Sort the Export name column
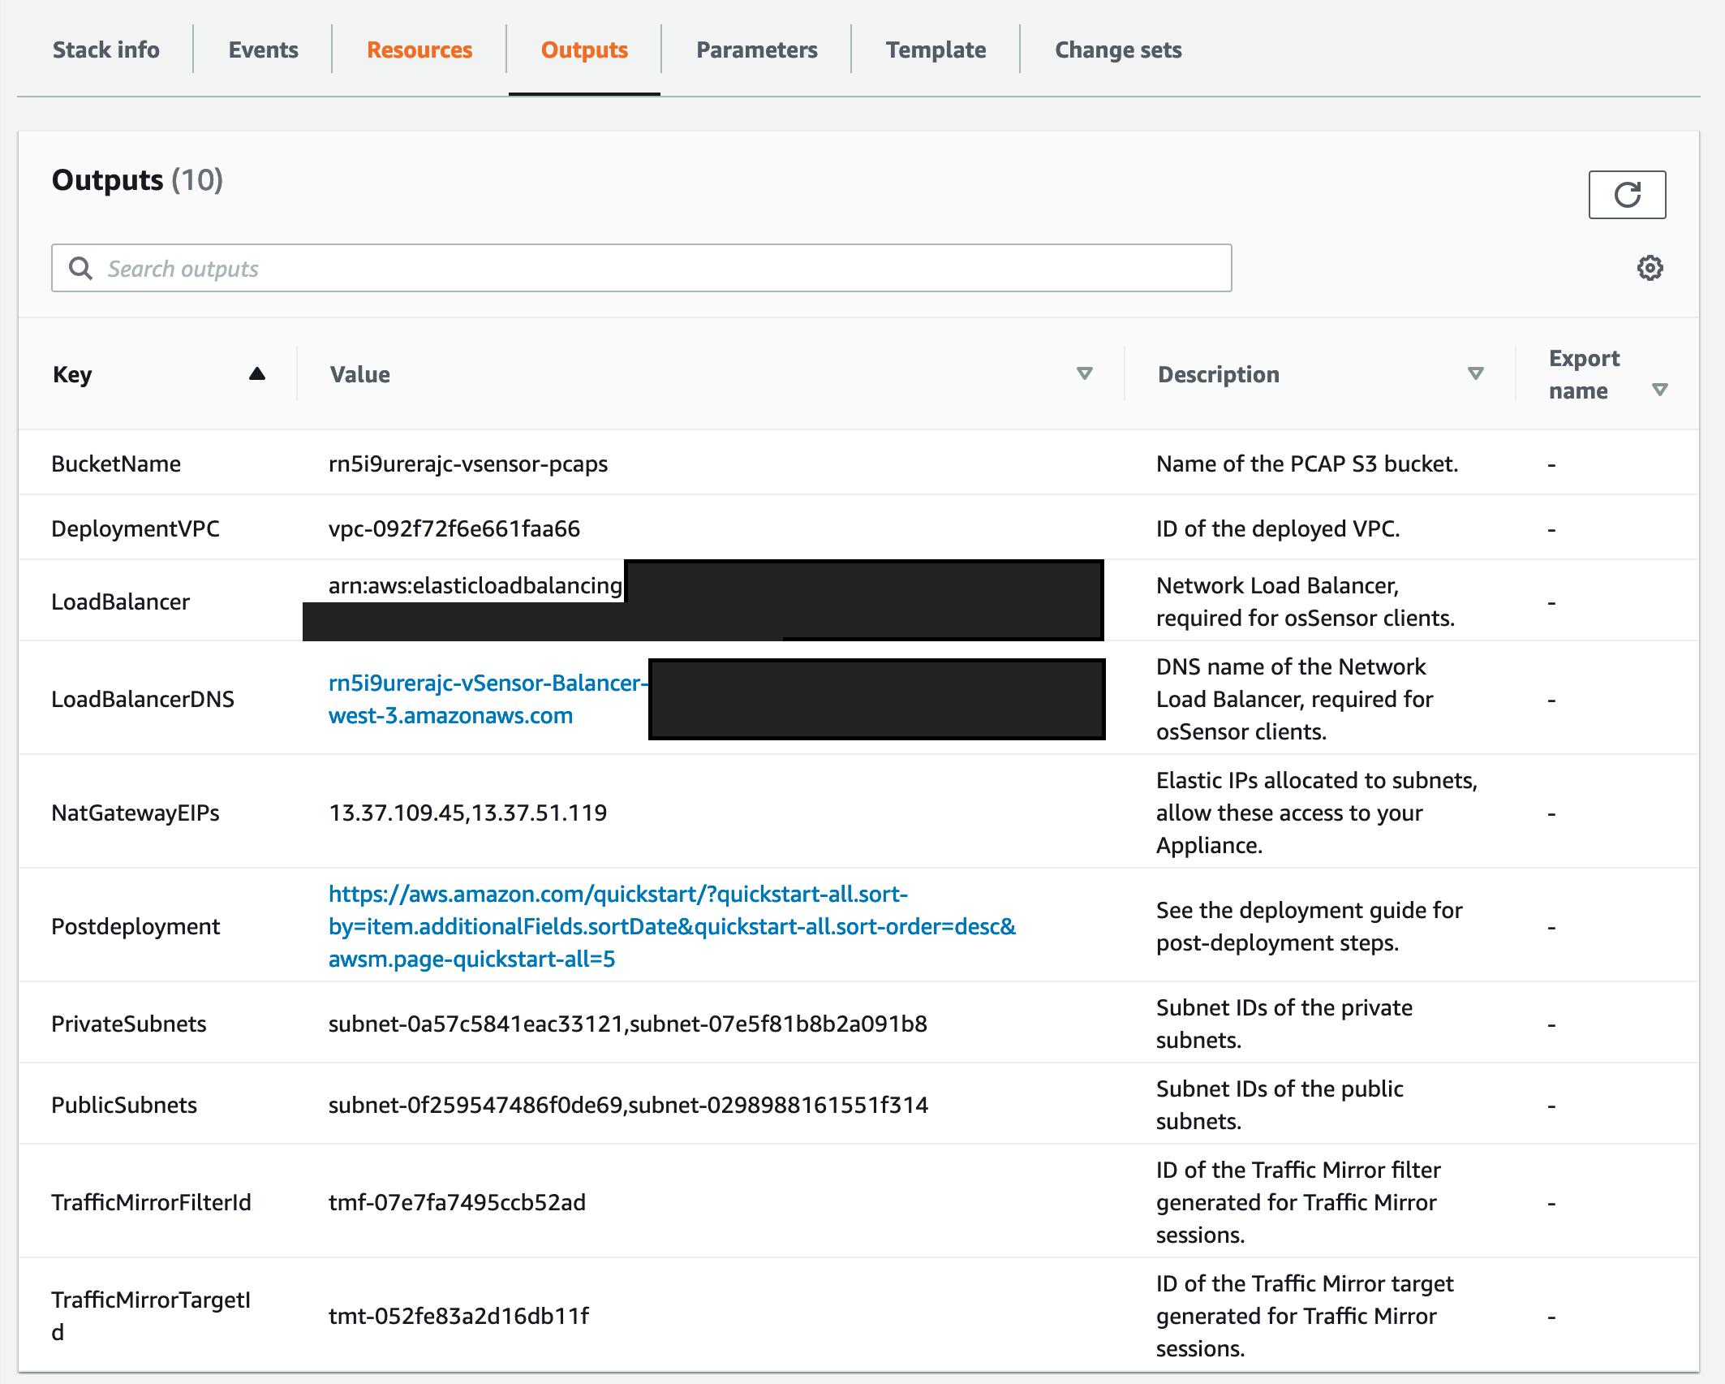 [1660, 390]
